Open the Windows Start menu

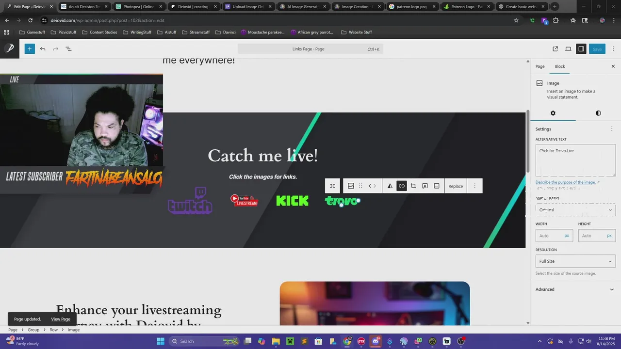coord(161,341)
